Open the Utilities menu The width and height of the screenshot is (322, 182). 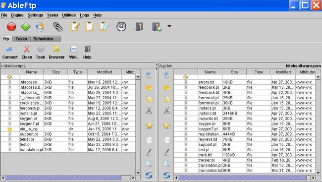tap(69, 15)
